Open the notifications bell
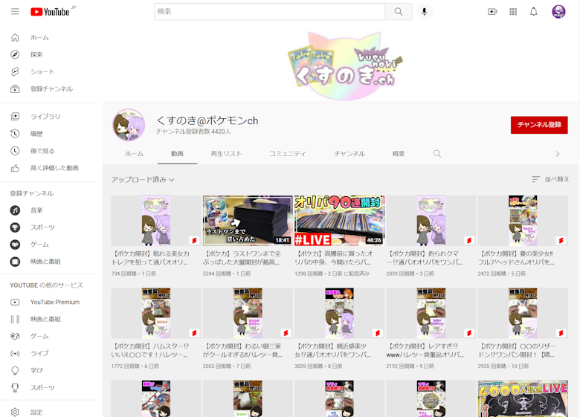580x417 pixels. point(533,12)
